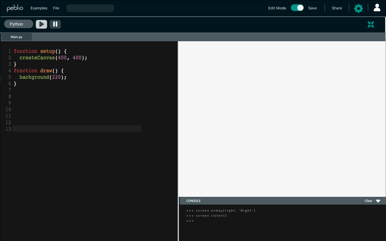
Task: Click line 4 'function draw() {'
Action: point(39,71)
